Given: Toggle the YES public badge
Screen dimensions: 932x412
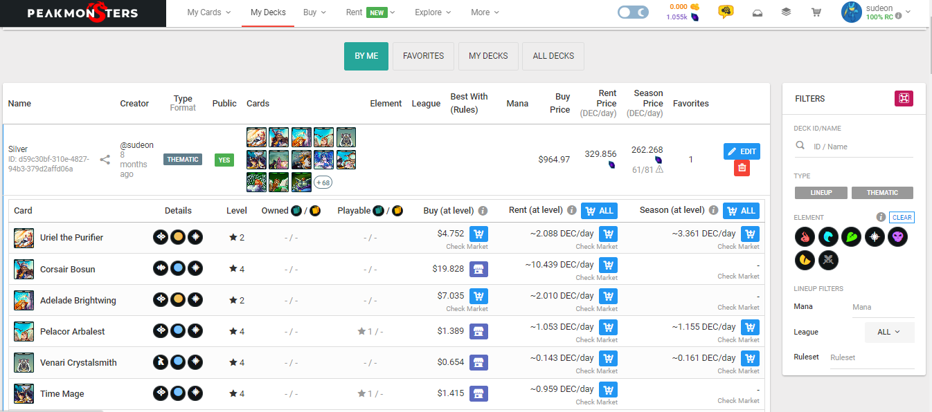Looking at the screenshot, I should (224, 160).
